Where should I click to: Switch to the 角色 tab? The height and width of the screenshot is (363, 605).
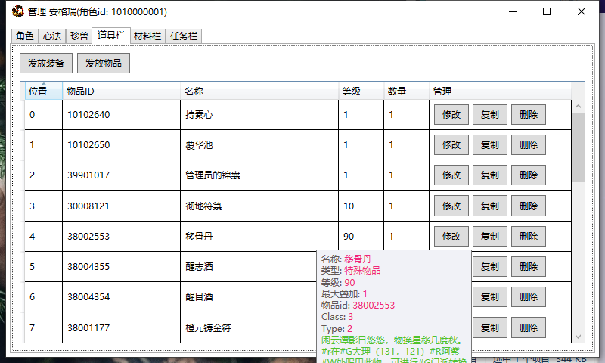click(25, 36)
